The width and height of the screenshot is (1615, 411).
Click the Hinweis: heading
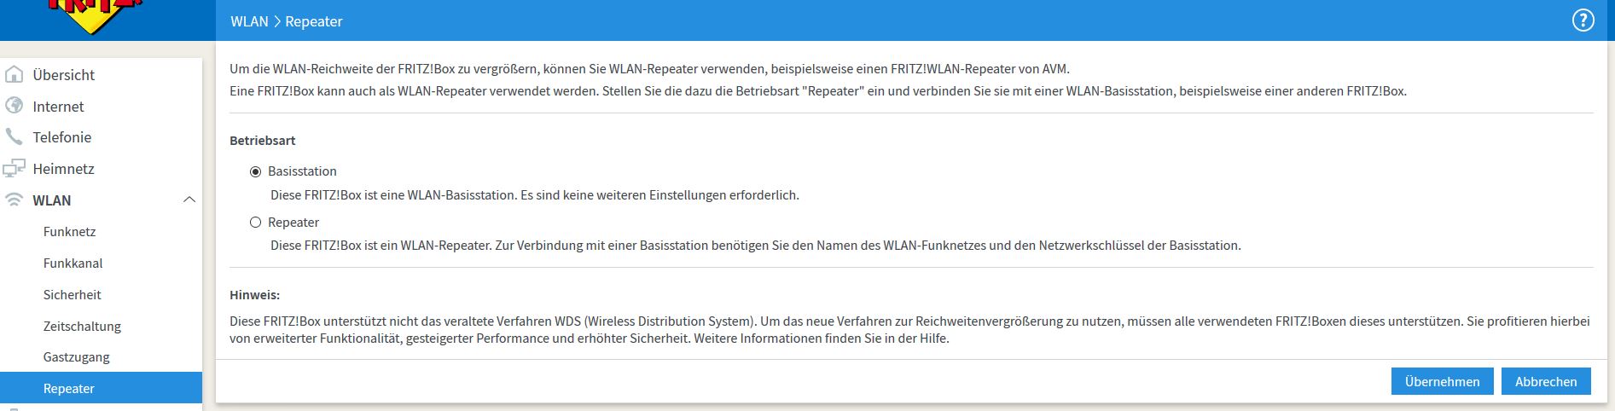tap(254, 294)
